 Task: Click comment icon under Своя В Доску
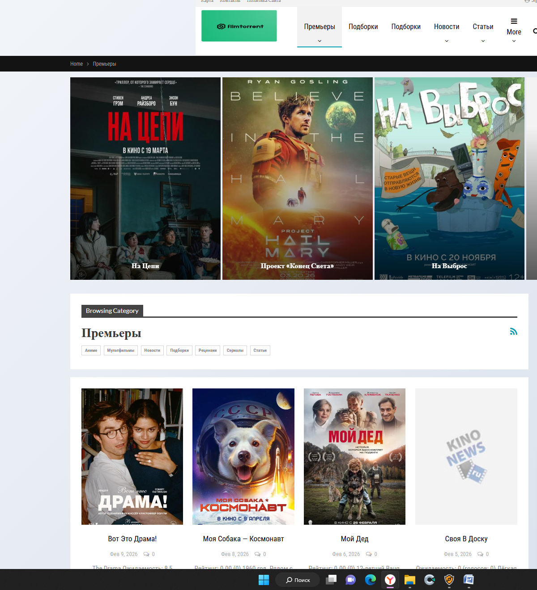click(x=480, y=554)
